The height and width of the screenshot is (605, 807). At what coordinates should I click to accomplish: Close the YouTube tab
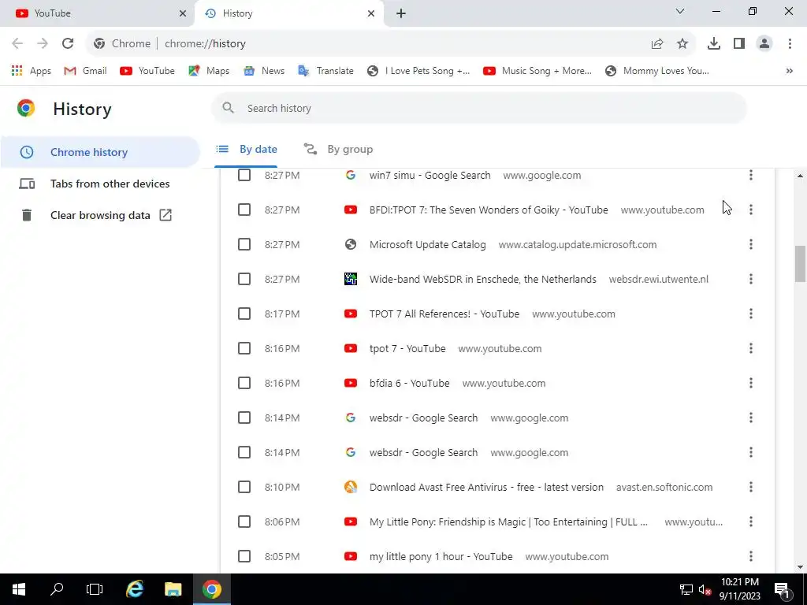click(x=183, y=13)
